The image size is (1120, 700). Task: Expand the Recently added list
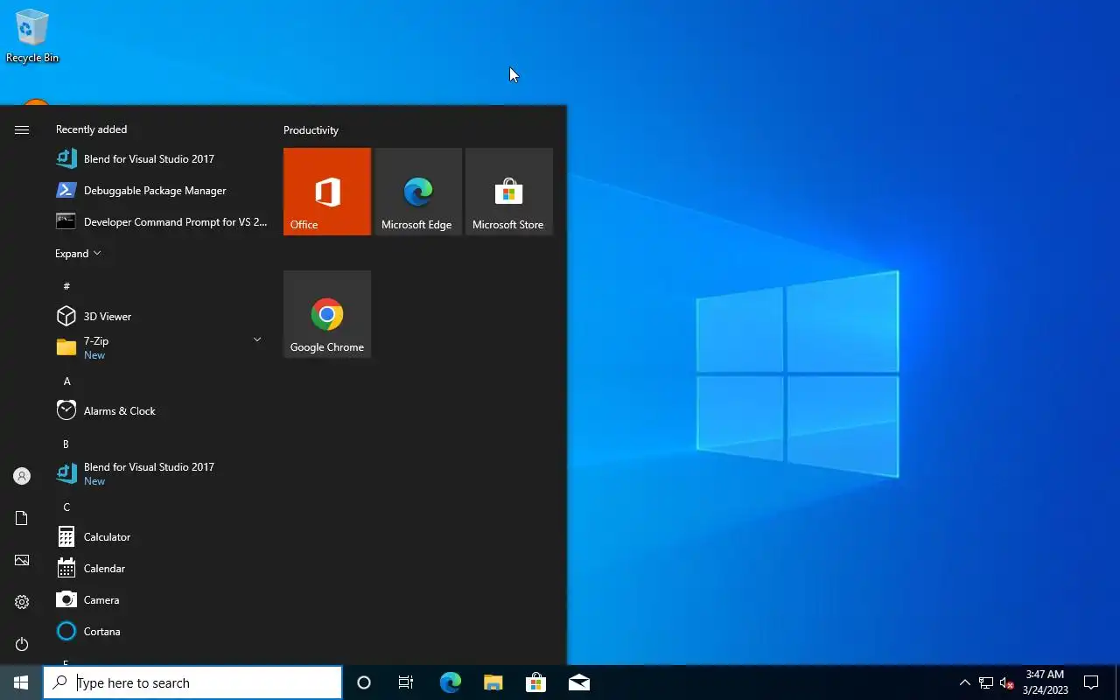coord(78,253)
